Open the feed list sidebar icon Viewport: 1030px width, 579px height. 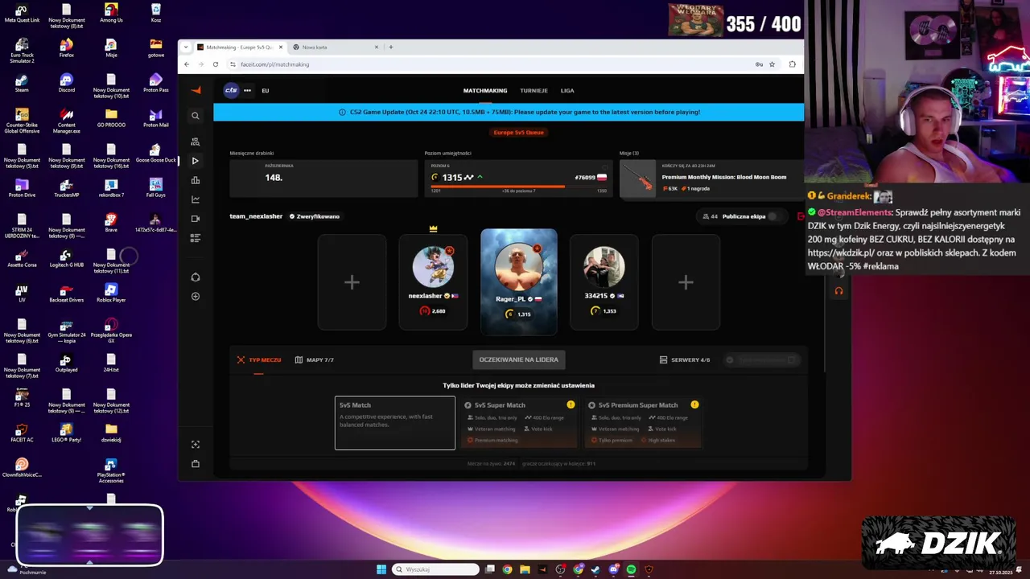(x=196, y=238)
